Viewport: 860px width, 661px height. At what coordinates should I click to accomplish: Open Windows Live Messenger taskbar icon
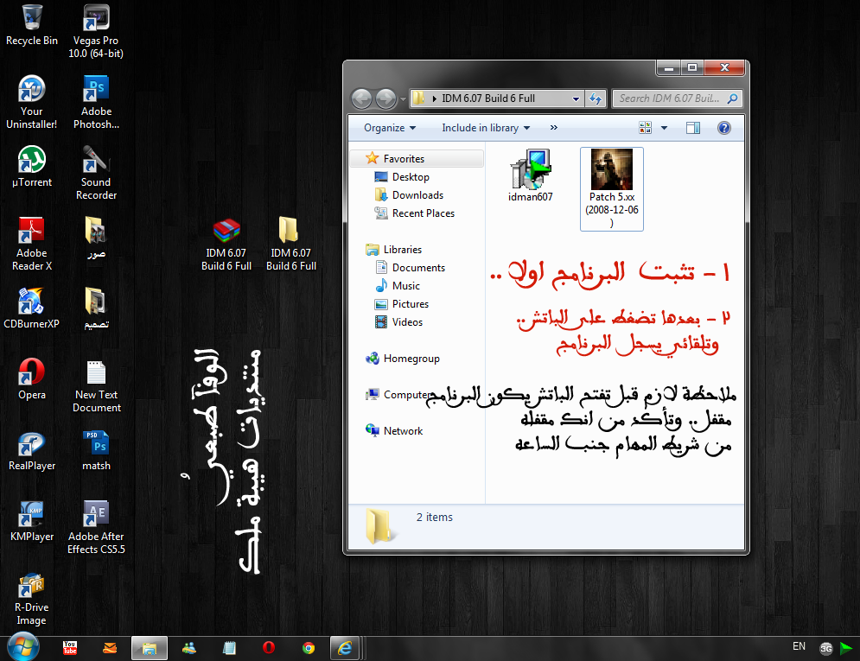[x=189, y=648]
